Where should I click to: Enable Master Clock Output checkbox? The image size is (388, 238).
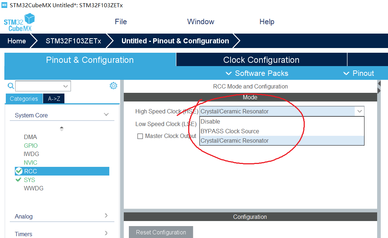click(x=141, y=136)
